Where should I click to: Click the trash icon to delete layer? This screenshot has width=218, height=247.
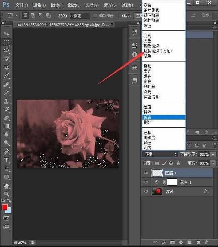tap(207, 242)
